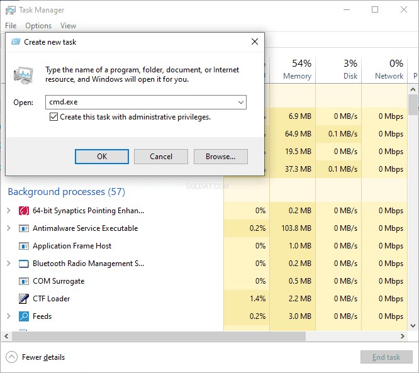Click the 103.8 MB memory value
The width and height of the screenshot is (419, 373).
[x=296, y=228]
